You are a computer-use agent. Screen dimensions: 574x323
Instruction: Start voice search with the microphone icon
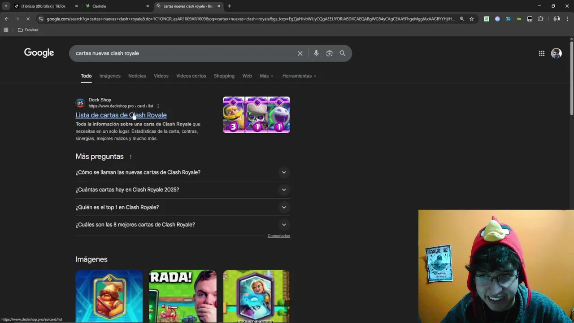point(316,53)
